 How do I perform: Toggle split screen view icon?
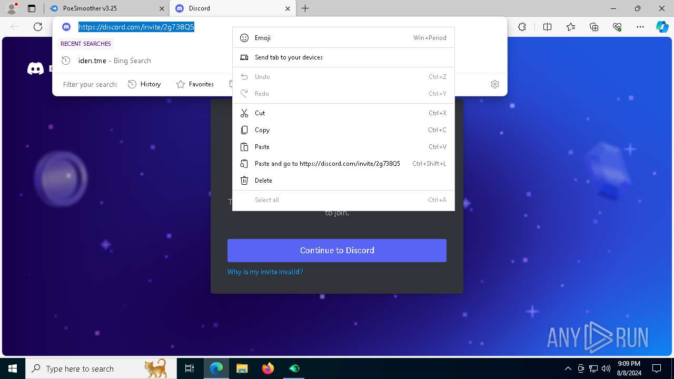(547, 27)
